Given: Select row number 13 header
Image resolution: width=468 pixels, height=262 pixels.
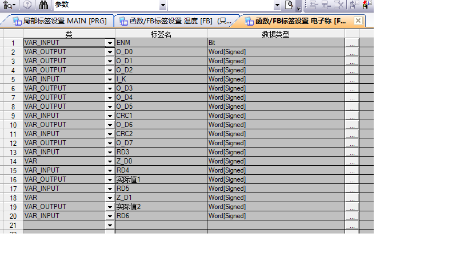Looking at the screenshot, I should pyautogui.click(x=12, y=152).
